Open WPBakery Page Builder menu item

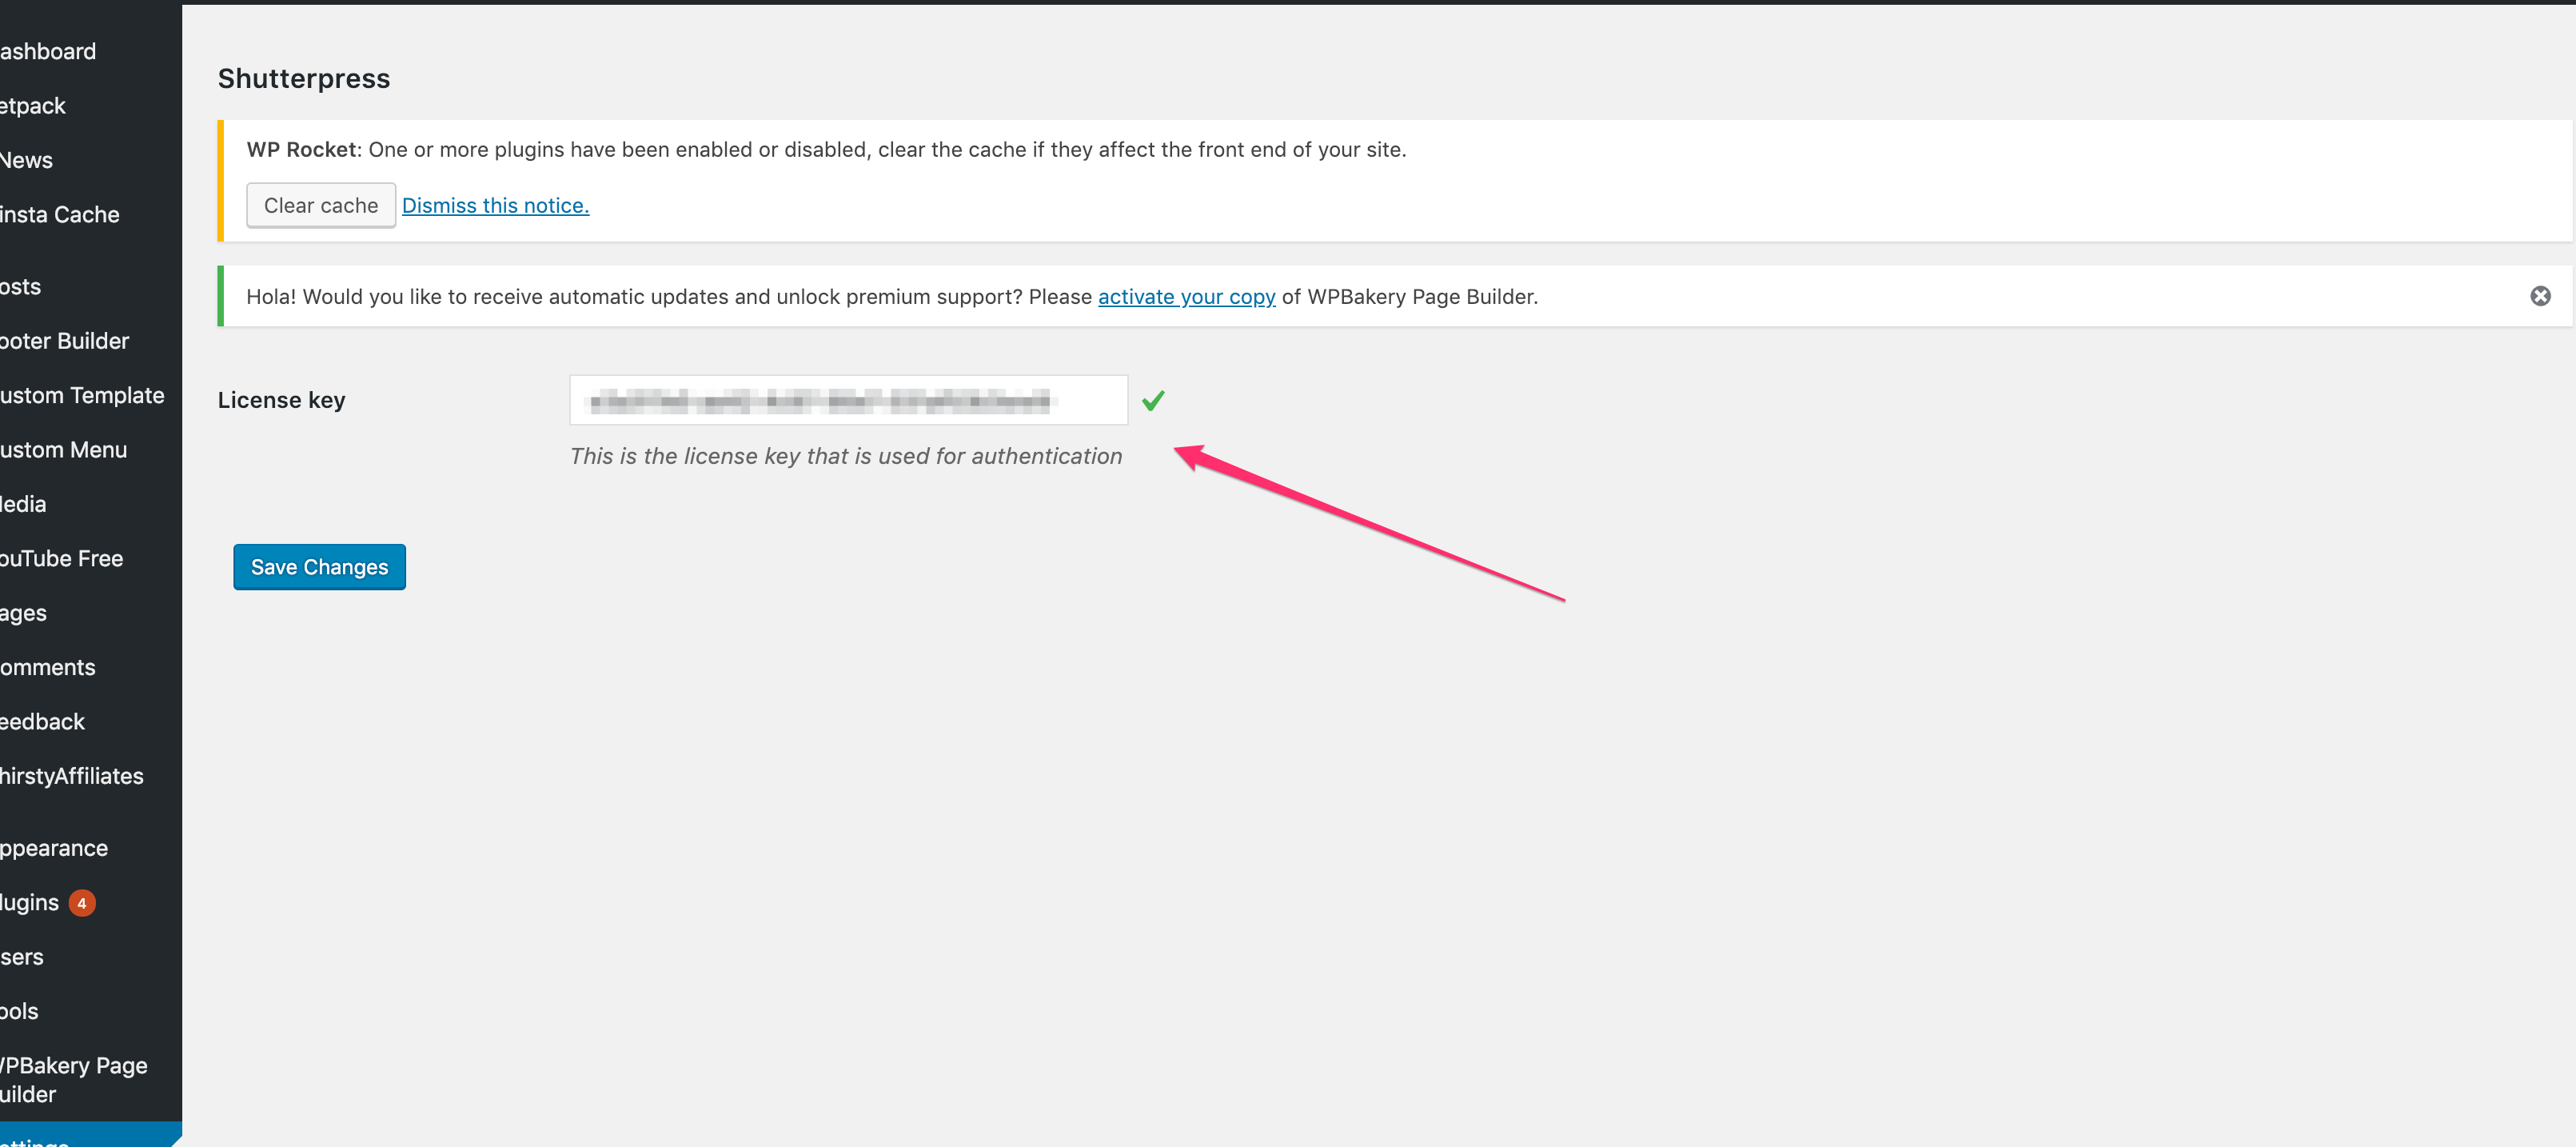74,1079
